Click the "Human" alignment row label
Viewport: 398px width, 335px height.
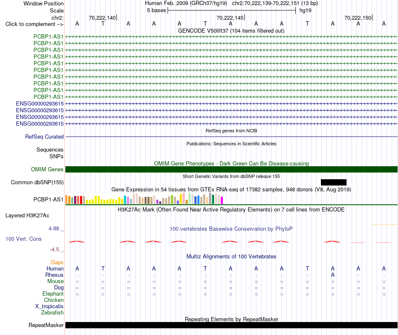[x=55, y=268]
